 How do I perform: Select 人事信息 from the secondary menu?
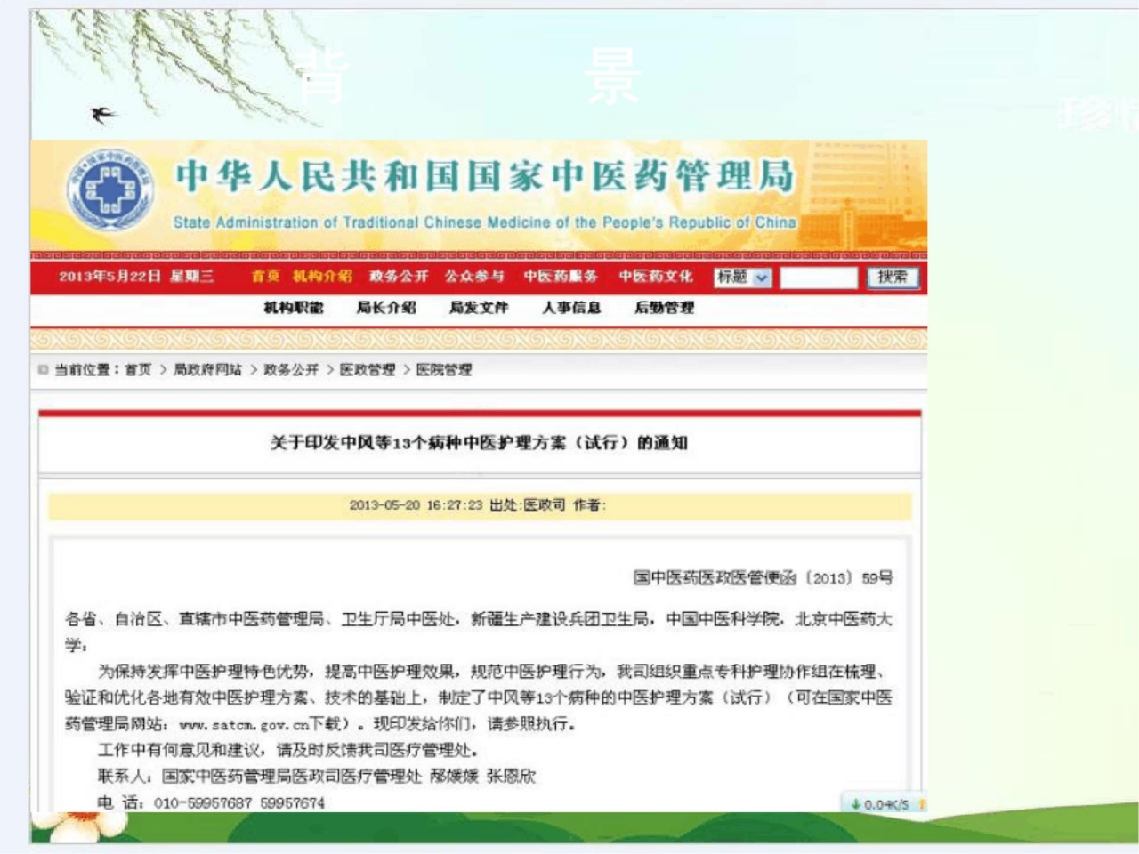574,309
